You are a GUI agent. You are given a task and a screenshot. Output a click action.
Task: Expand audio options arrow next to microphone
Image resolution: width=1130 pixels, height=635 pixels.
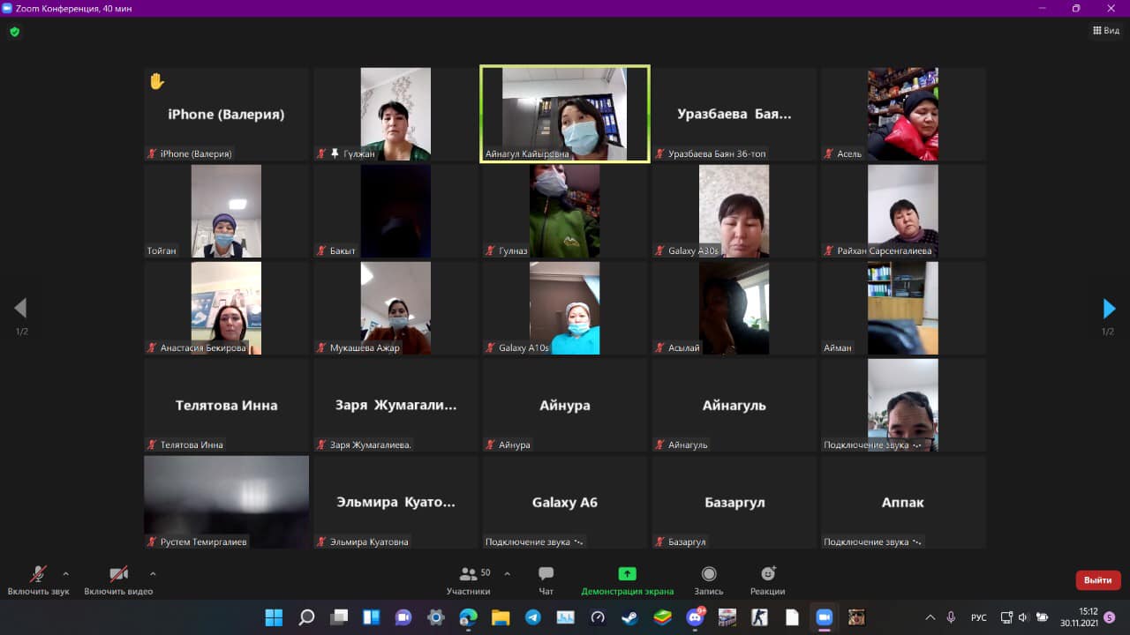pos(66,573)
